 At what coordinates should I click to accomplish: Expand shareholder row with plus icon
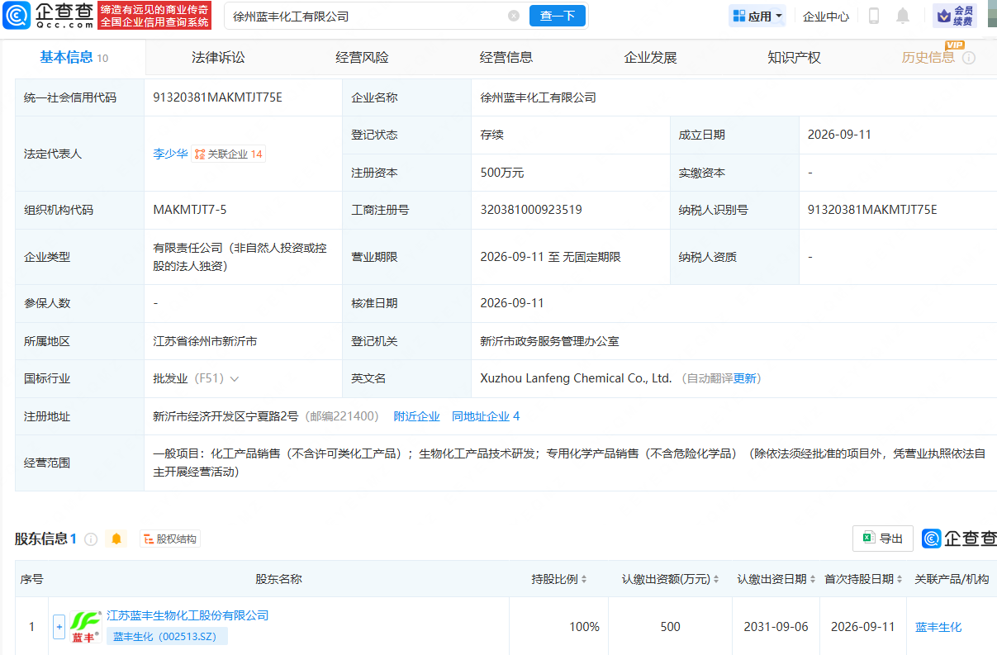59,627
